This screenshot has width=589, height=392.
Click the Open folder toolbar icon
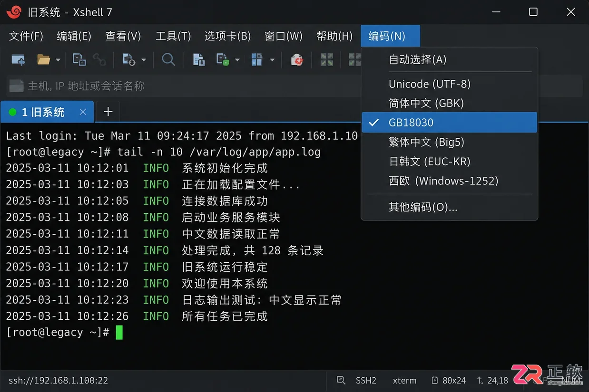(44, 59)
